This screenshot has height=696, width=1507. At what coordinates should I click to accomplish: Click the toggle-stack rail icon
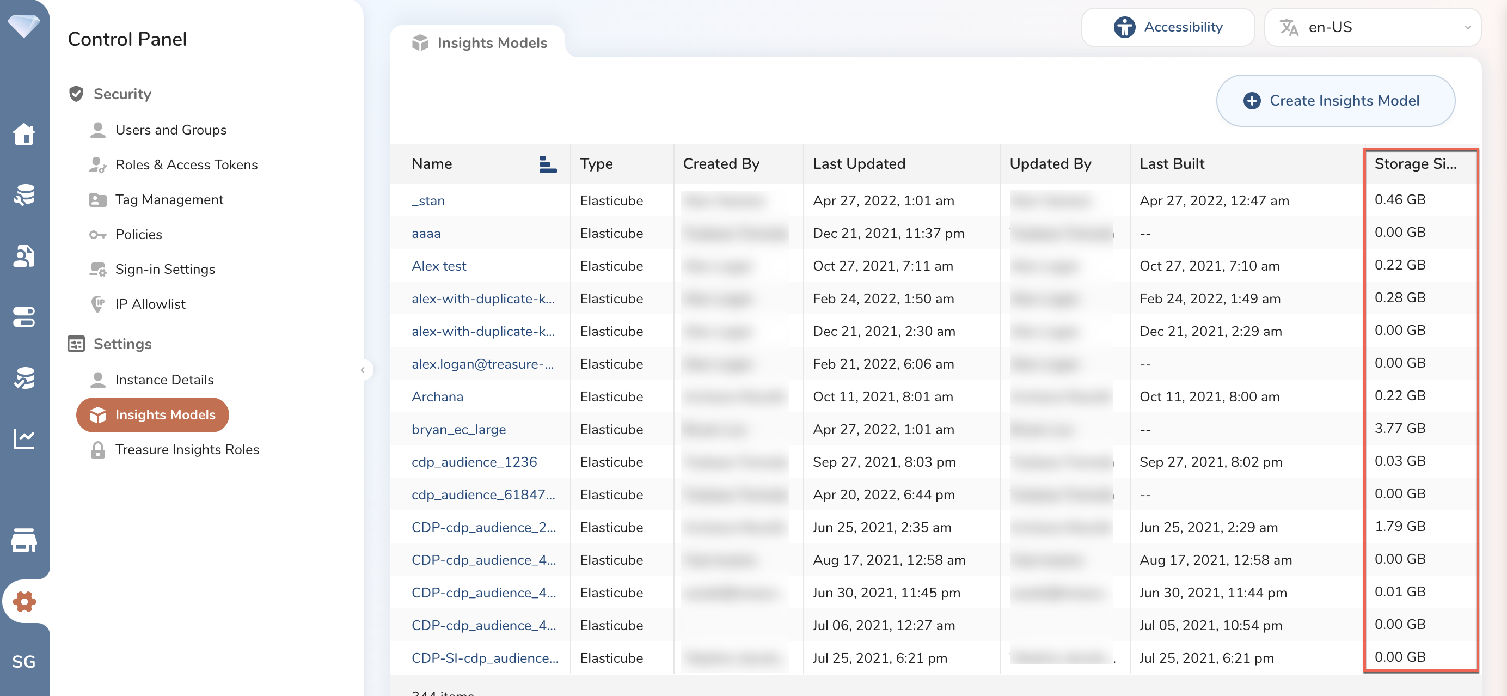[24, 316]
